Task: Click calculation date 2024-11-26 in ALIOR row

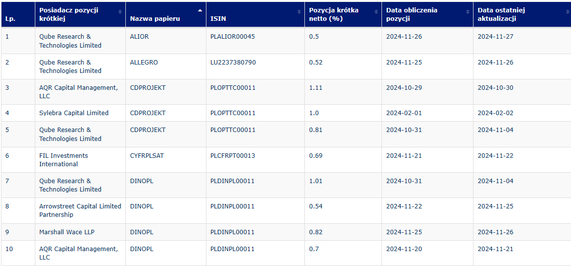Action: [404, 37]
